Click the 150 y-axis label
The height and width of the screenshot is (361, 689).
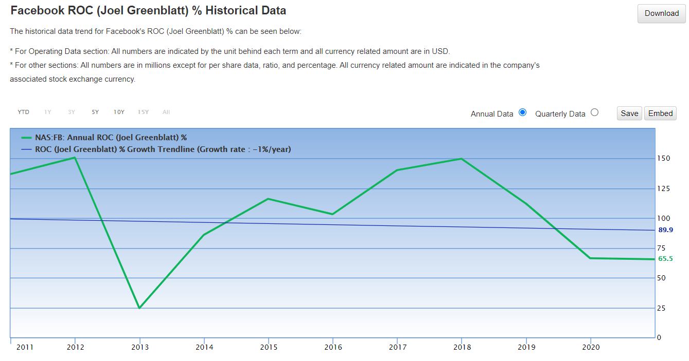click(x=664, y=158)
